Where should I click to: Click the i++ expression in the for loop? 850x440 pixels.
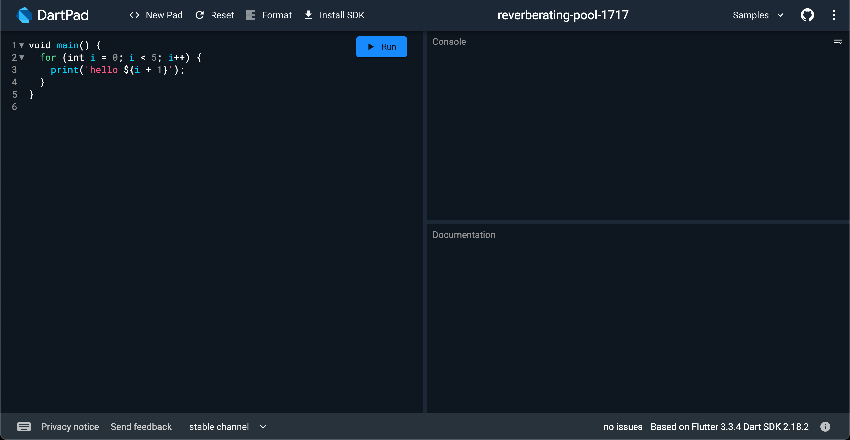coord(176,57)
